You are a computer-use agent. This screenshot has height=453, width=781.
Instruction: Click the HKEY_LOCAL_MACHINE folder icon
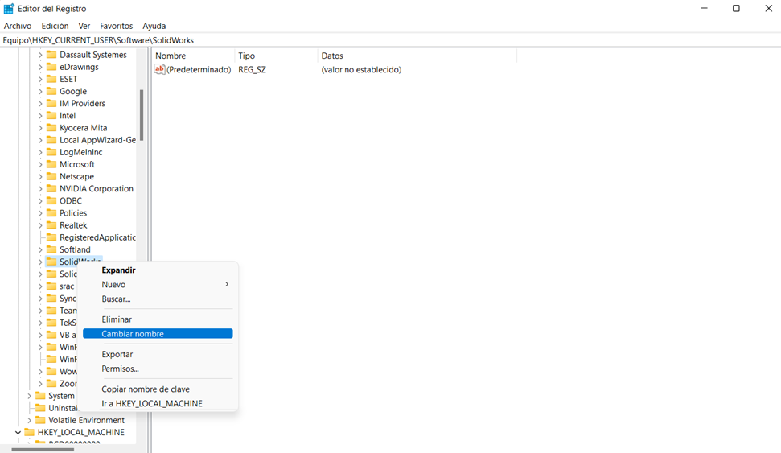(x=30, y=432)
